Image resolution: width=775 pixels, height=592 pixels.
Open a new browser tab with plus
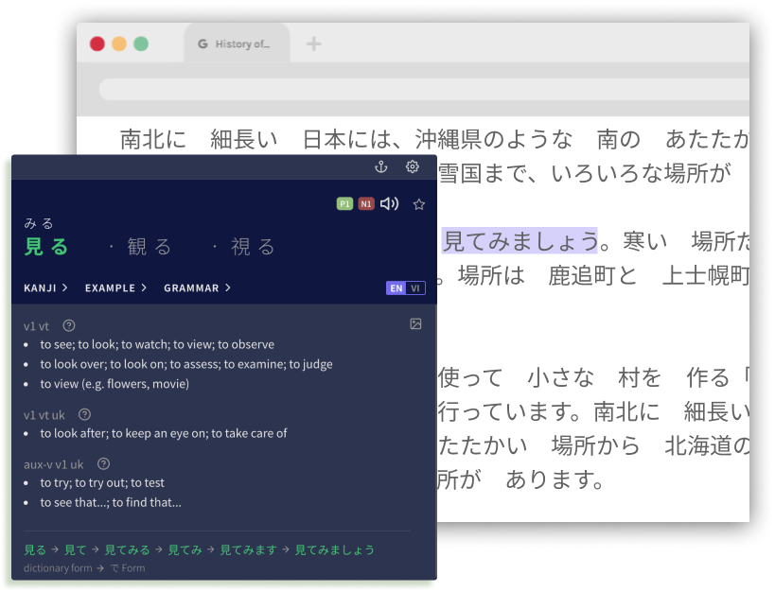coord(313,44)
